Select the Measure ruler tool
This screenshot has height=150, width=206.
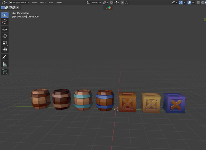tap(5, 64)
